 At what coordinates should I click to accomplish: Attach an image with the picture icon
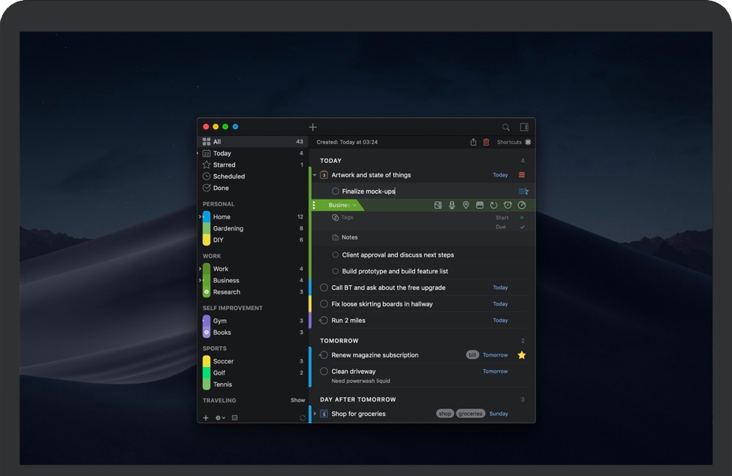coord(438,205)
